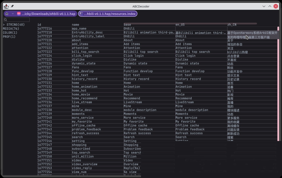Click base cell 'Bilibili top search'
The image size is (282, 178).
pos(141,52)
